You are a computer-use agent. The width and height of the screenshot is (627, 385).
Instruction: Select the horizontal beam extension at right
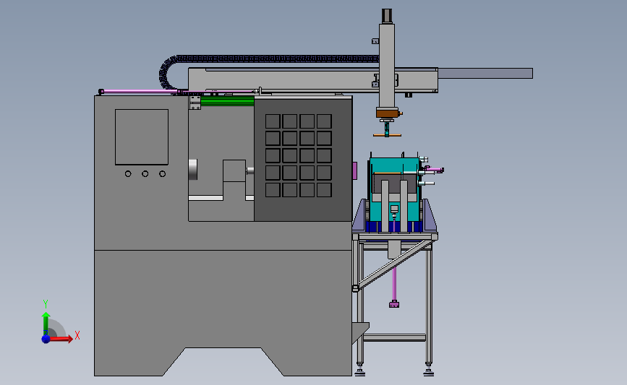[485, 73]
